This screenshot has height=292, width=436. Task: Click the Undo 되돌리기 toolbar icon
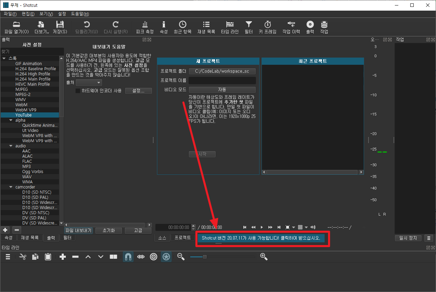pyautogui.click(x=86, y=24)
